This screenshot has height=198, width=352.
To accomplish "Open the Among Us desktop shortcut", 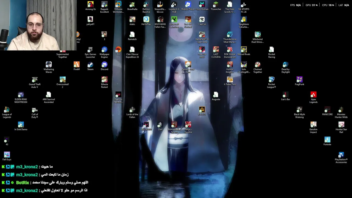I will tap(90, 6).
